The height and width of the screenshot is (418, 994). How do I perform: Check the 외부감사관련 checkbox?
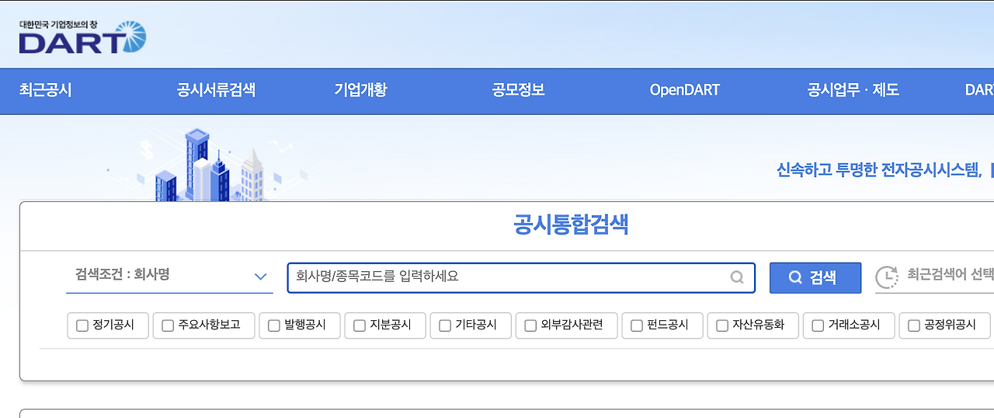pos(531,326)
